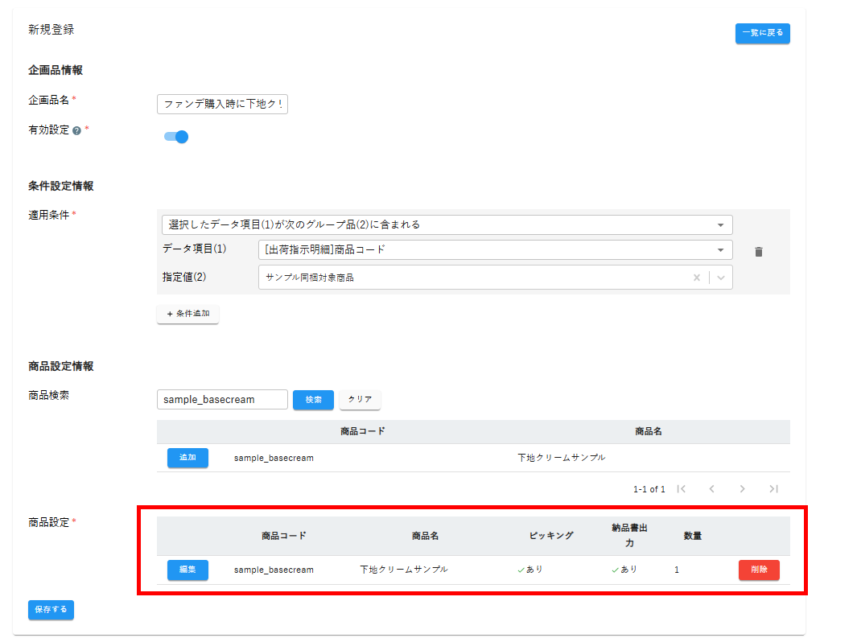857x642 pixels.
Task: Click the 検索 button
Action: pyautogui.click(x=313, y=400)
